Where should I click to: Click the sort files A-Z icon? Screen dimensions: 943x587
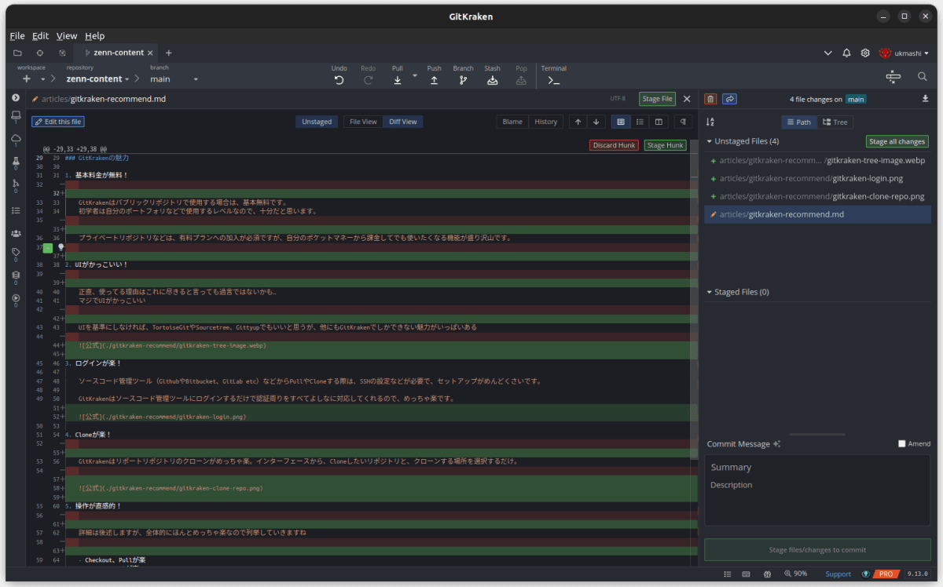click(x=710, y=122)
